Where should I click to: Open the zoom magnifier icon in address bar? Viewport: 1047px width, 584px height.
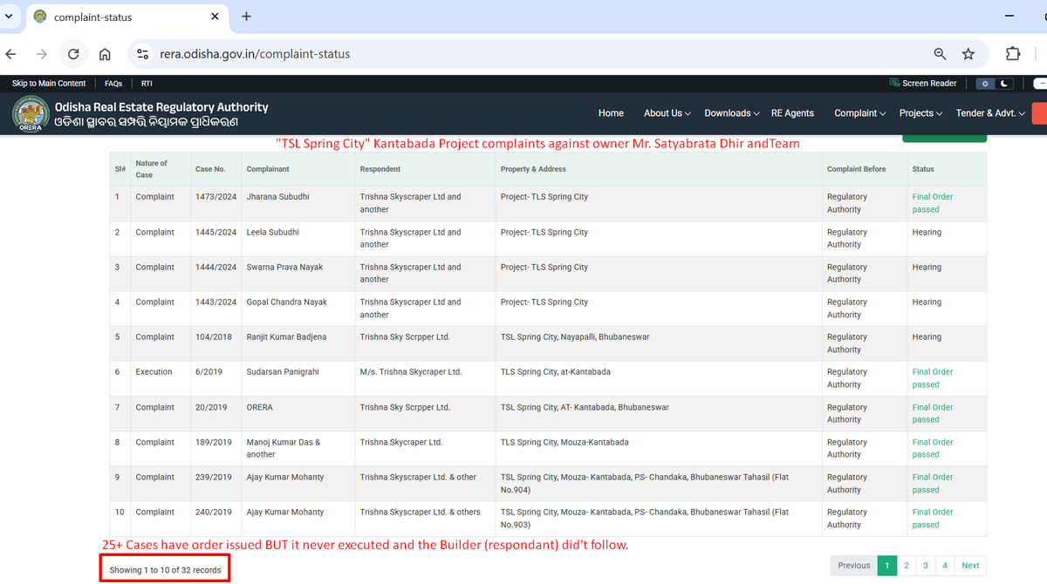940,54
